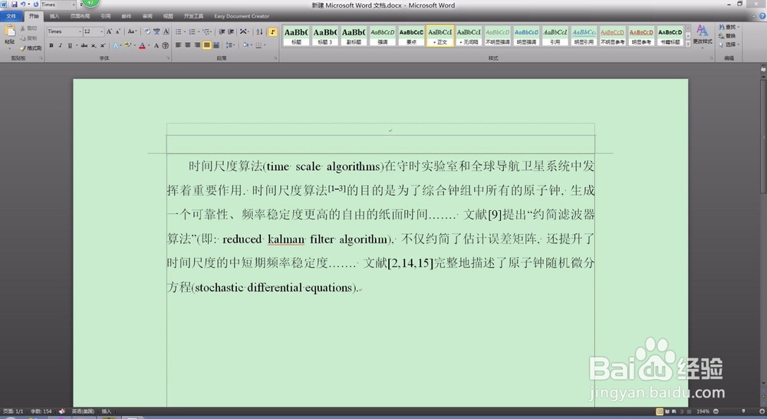
Task: Apply the 副标题 subtitle style
Action: click(354, 36)
